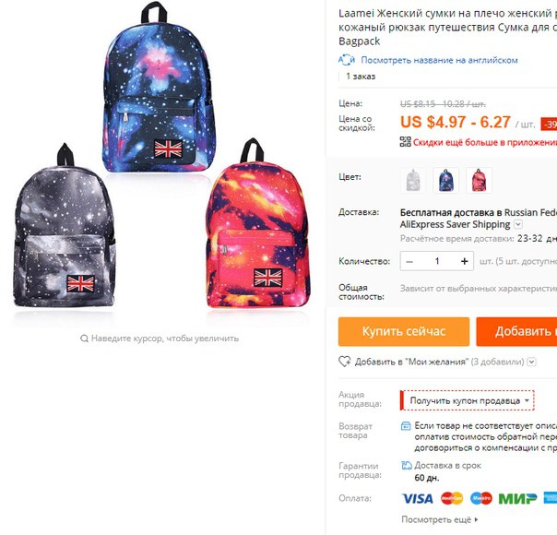
Task: Click the return policy icon under Возврат товара
Action: (x=406, y=425)
